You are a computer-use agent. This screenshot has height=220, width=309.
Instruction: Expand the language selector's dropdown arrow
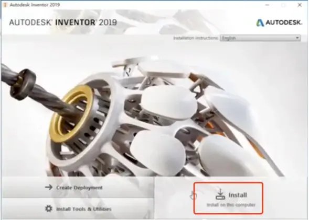click(x=297, y=38)
